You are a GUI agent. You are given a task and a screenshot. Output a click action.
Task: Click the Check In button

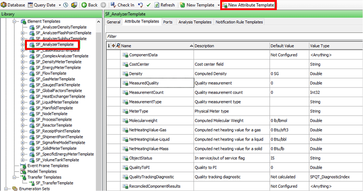(122, 5)
